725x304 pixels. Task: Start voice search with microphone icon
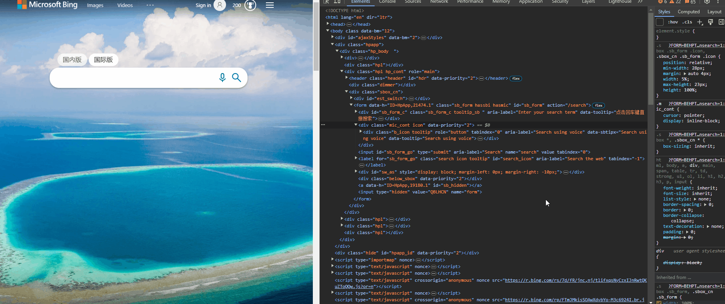point(223,77)
